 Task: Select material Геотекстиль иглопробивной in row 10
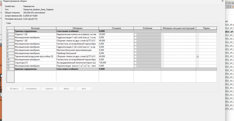(77, 60)
